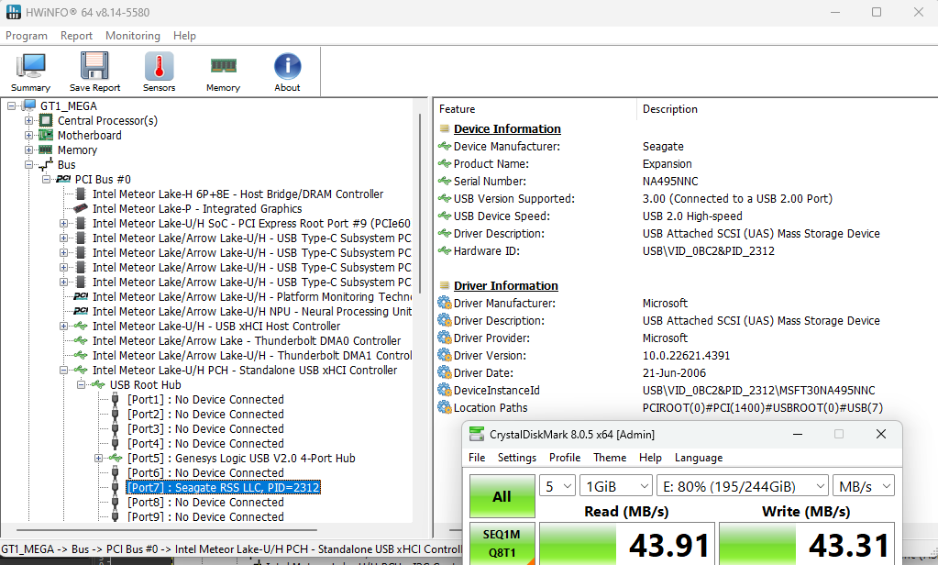Click the USB Root Hub icon
938x565 pixels.
98,385
